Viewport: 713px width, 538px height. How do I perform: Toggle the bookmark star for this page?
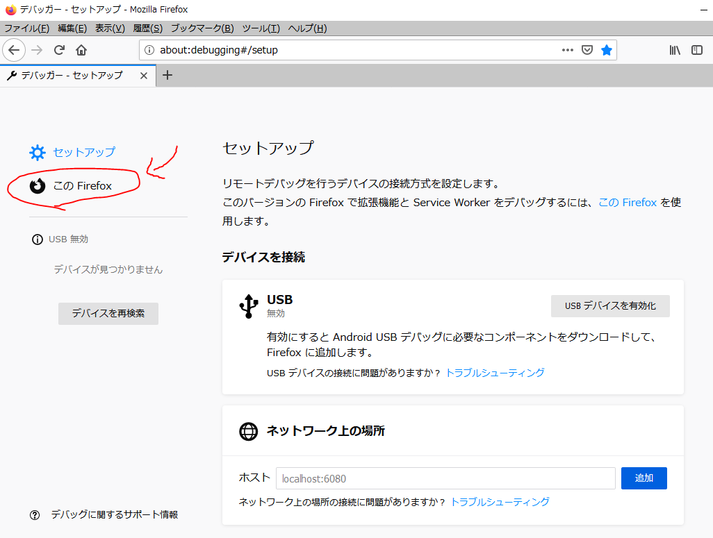[607, 50]
